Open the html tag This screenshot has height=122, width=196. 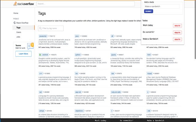149,55
